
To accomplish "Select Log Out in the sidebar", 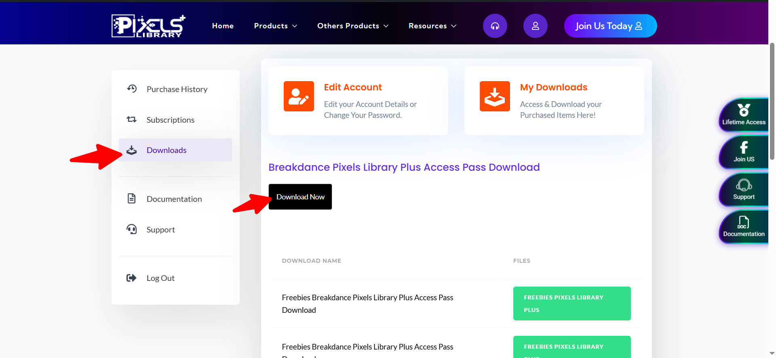I will pos(160,278).
